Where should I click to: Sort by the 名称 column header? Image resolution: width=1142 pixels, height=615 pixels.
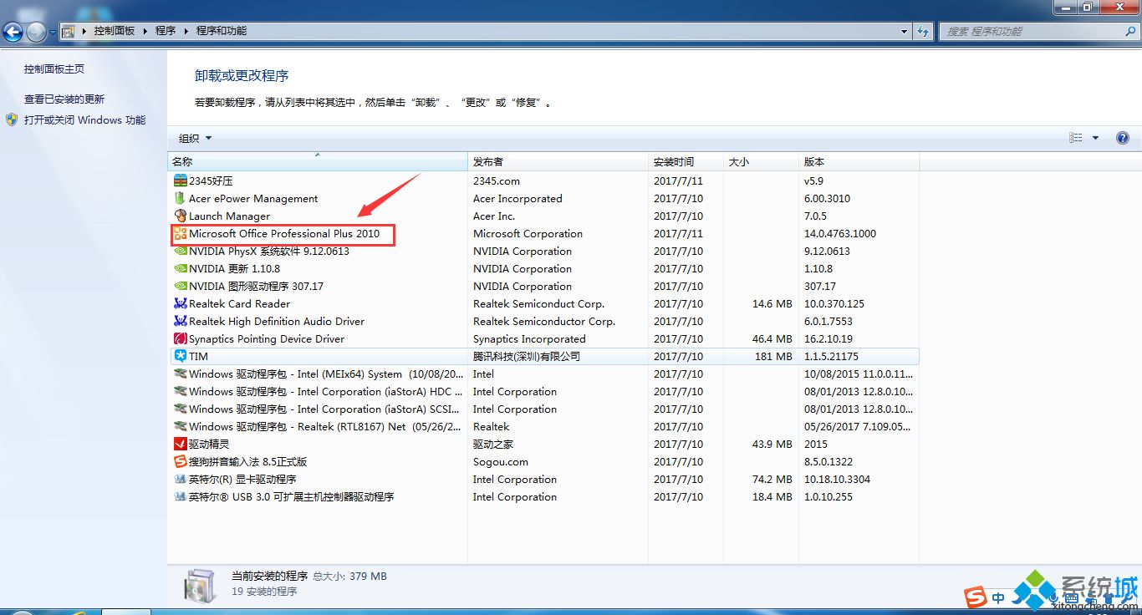point(318,161)
